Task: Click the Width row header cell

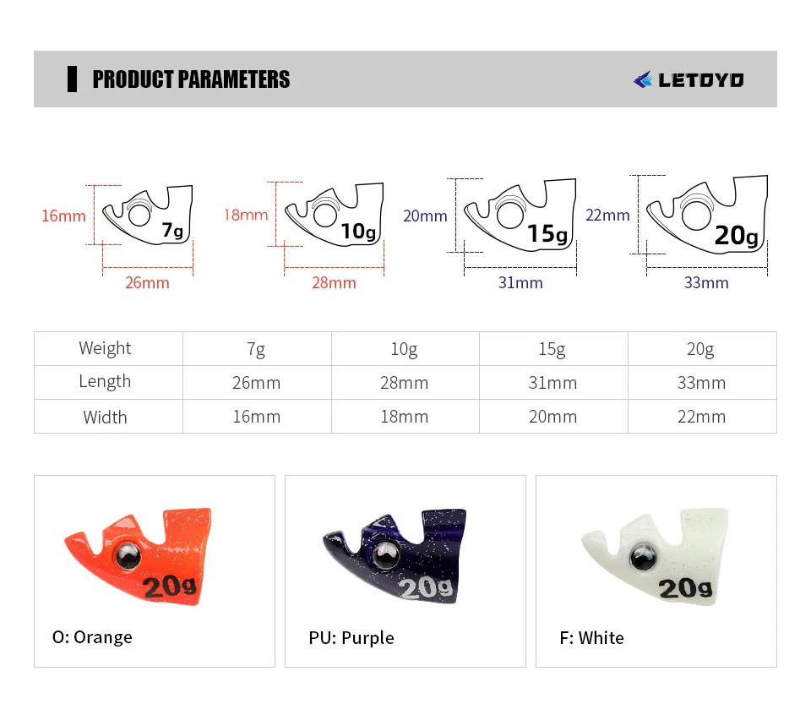Action: coord(106,417)
